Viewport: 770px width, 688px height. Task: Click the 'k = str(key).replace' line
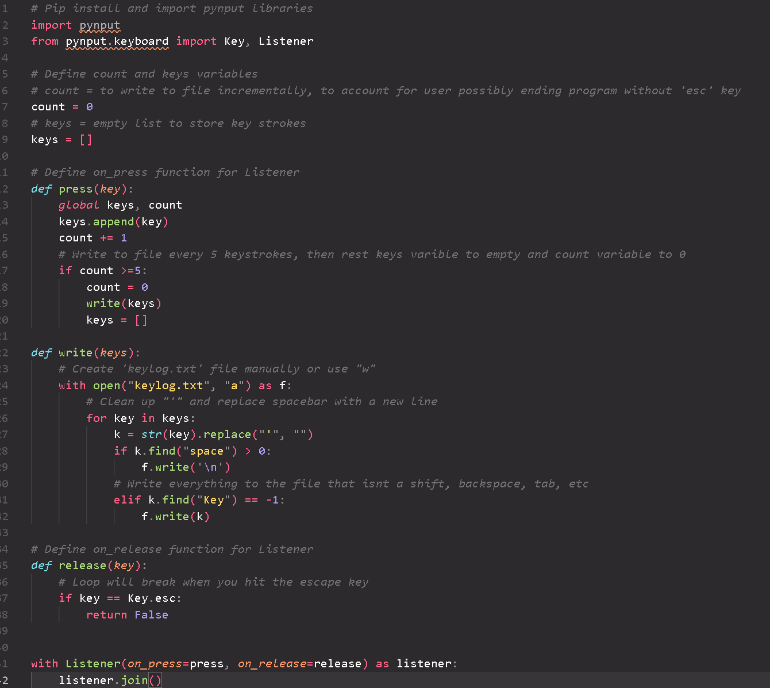click(213, 435)
